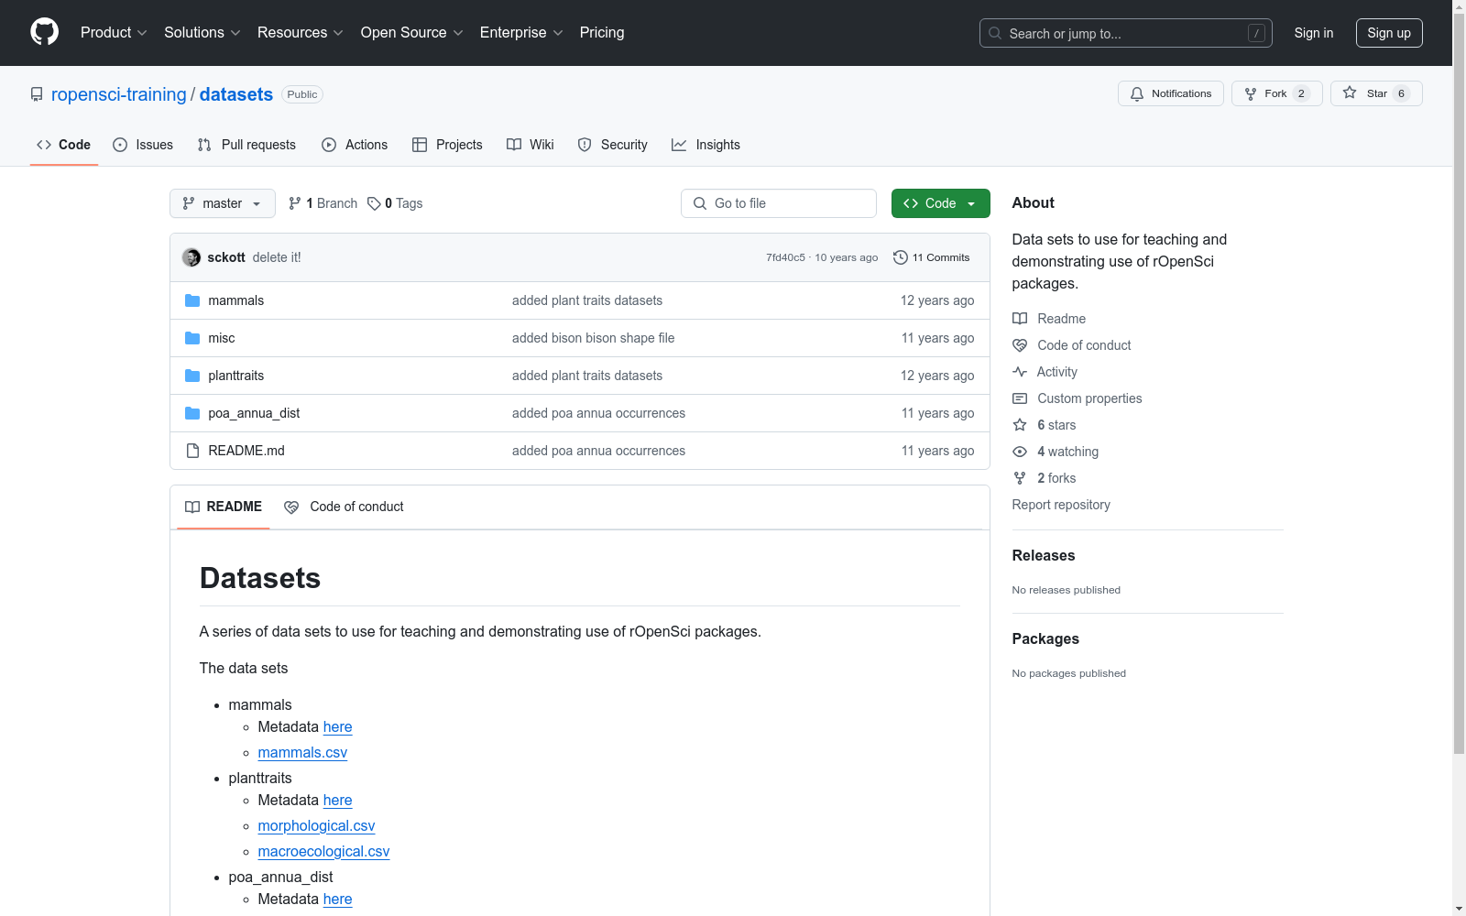Open the 'delete it!' commit message
The image size is (1466, 916).
(x=277, y=257)
